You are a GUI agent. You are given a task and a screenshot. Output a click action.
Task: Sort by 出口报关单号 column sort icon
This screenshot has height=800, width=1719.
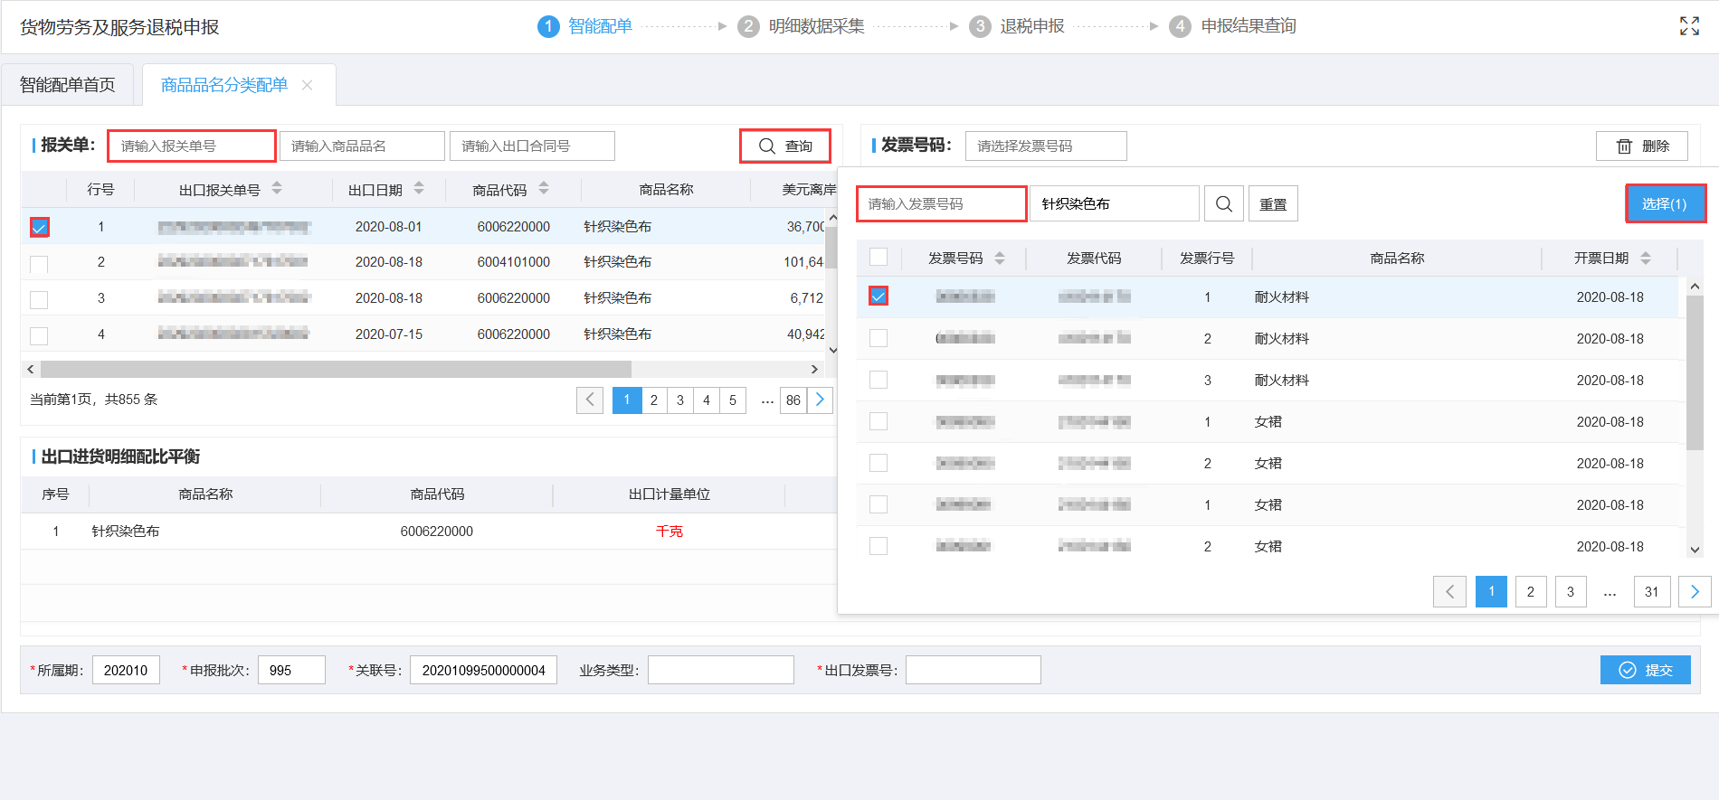click(x=277, y=189)
